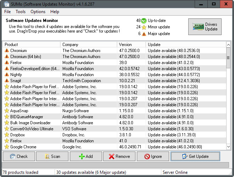Click the star icon next to Dropbox
Image resolution: width=234 pixels, height=177 pixels.
[7, 135]
